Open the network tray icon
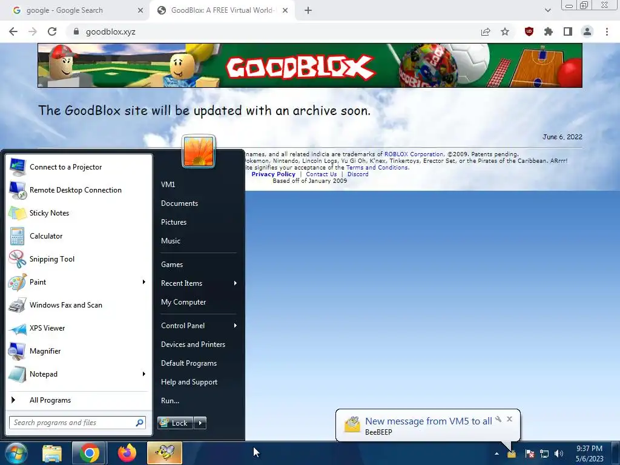Viewport: 620px width, 465px height. click(544, 453)
